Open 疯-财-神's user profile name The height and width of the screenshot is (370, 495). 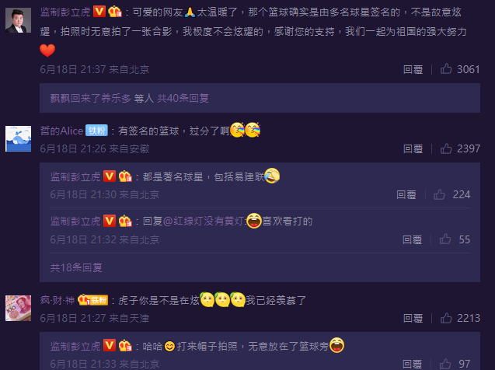[58, 300]
